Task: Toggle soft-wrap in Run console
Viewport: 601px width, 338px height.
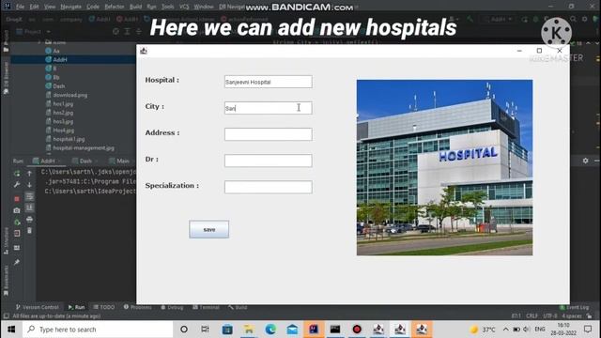Action: click(x=29, y=196)
